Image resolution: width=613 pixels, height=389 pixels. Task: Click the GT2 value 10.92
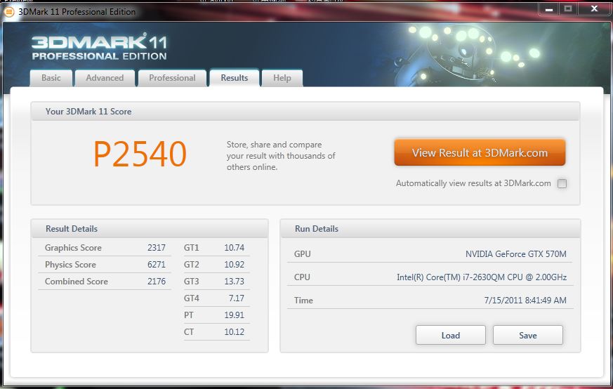point(234,264)
